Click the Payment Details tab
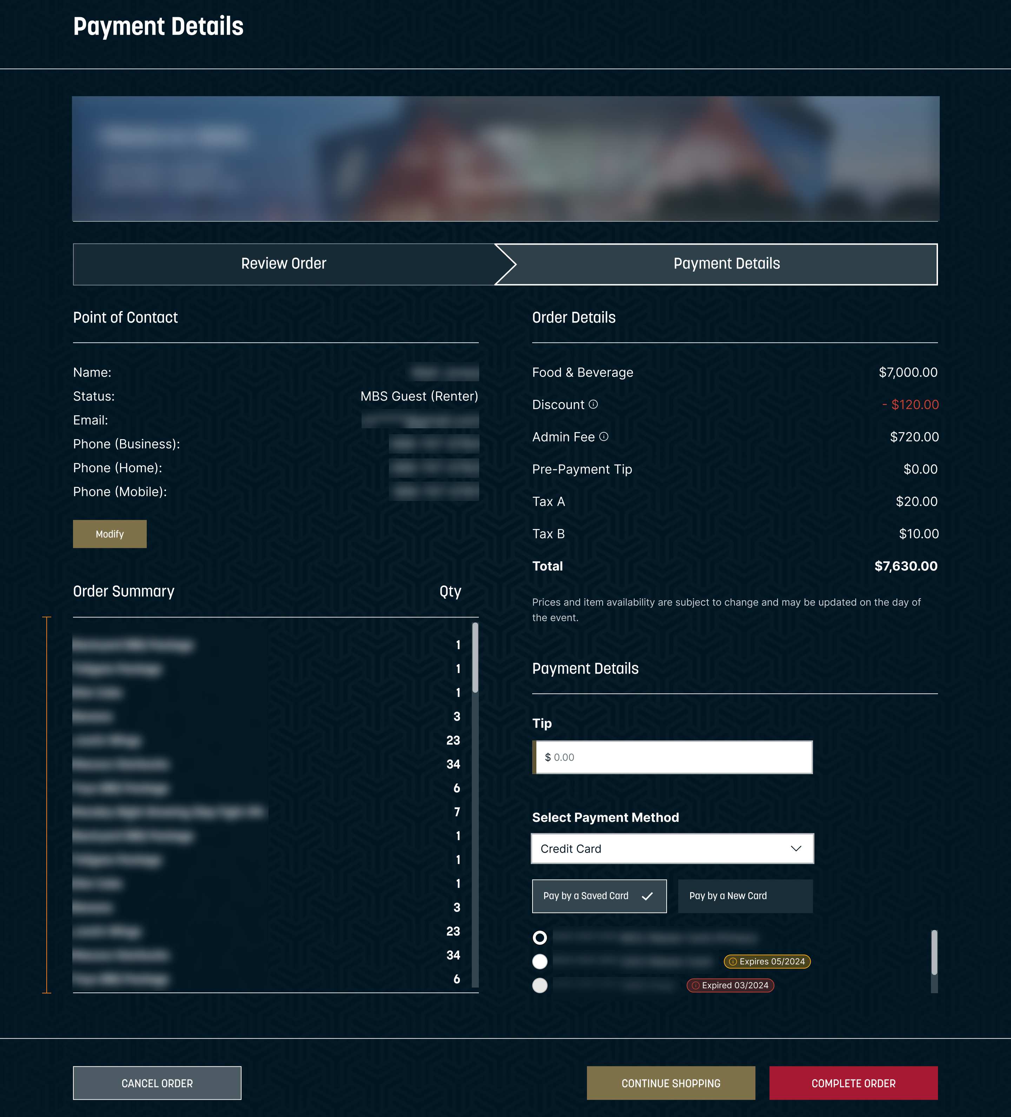Image resolution: width=1011 pixels, height=1117 pixels. [726, 264]
